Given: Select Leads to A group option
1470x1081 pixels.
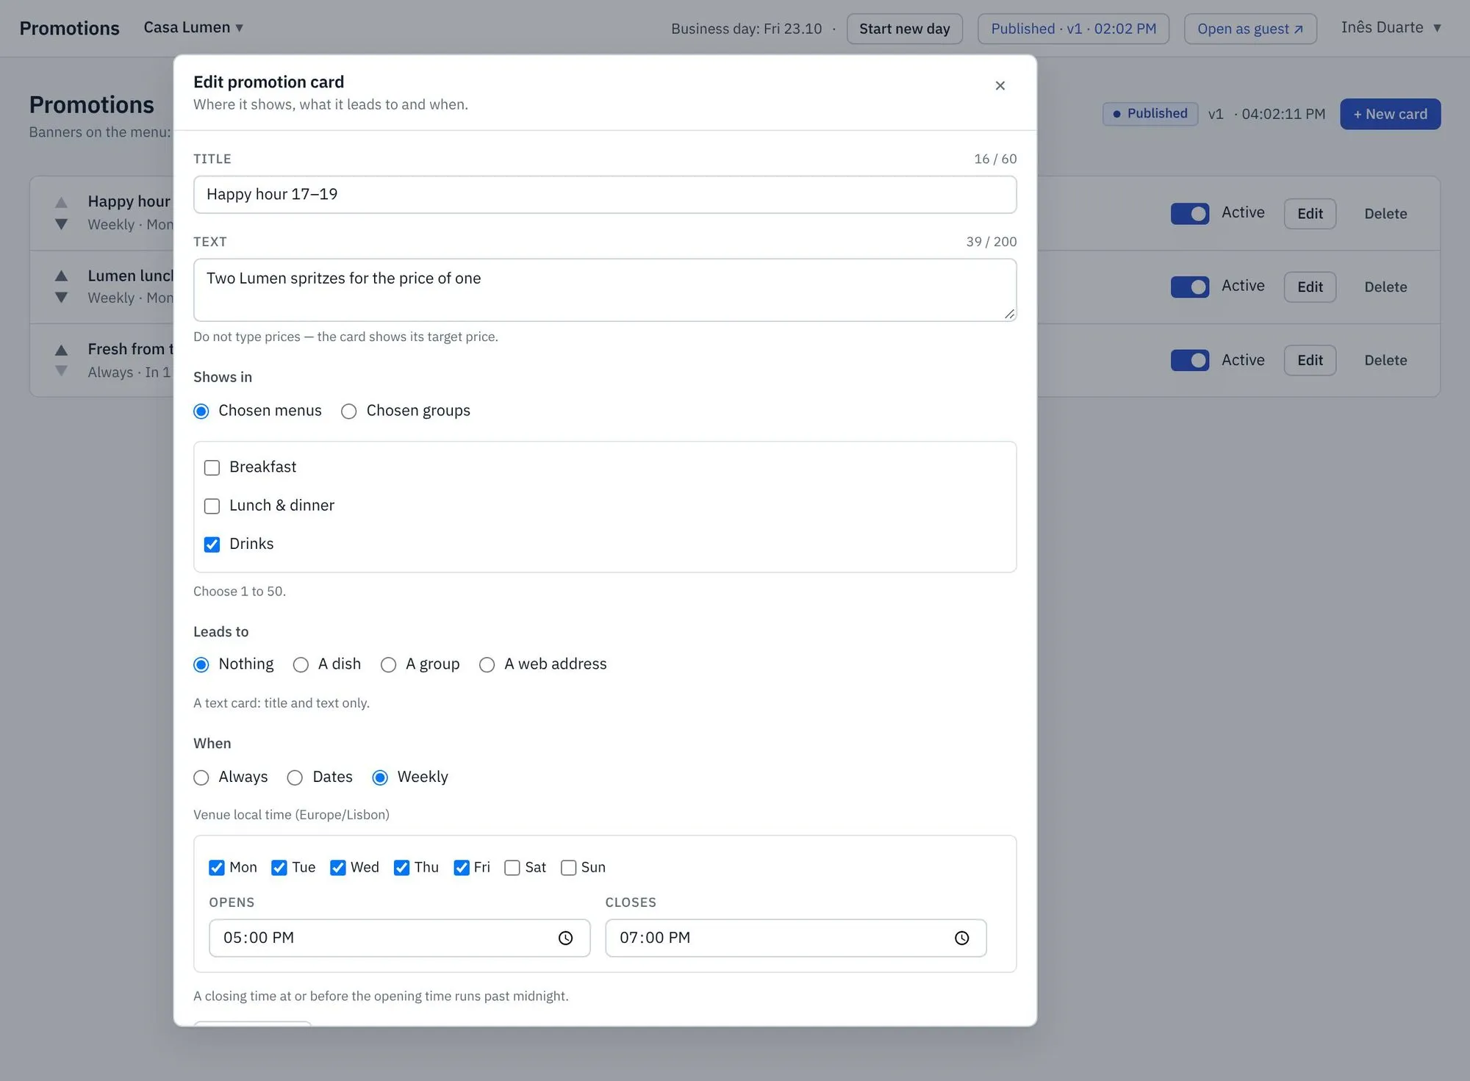Looking at the screenshot, I should click(x=388, y=665).
